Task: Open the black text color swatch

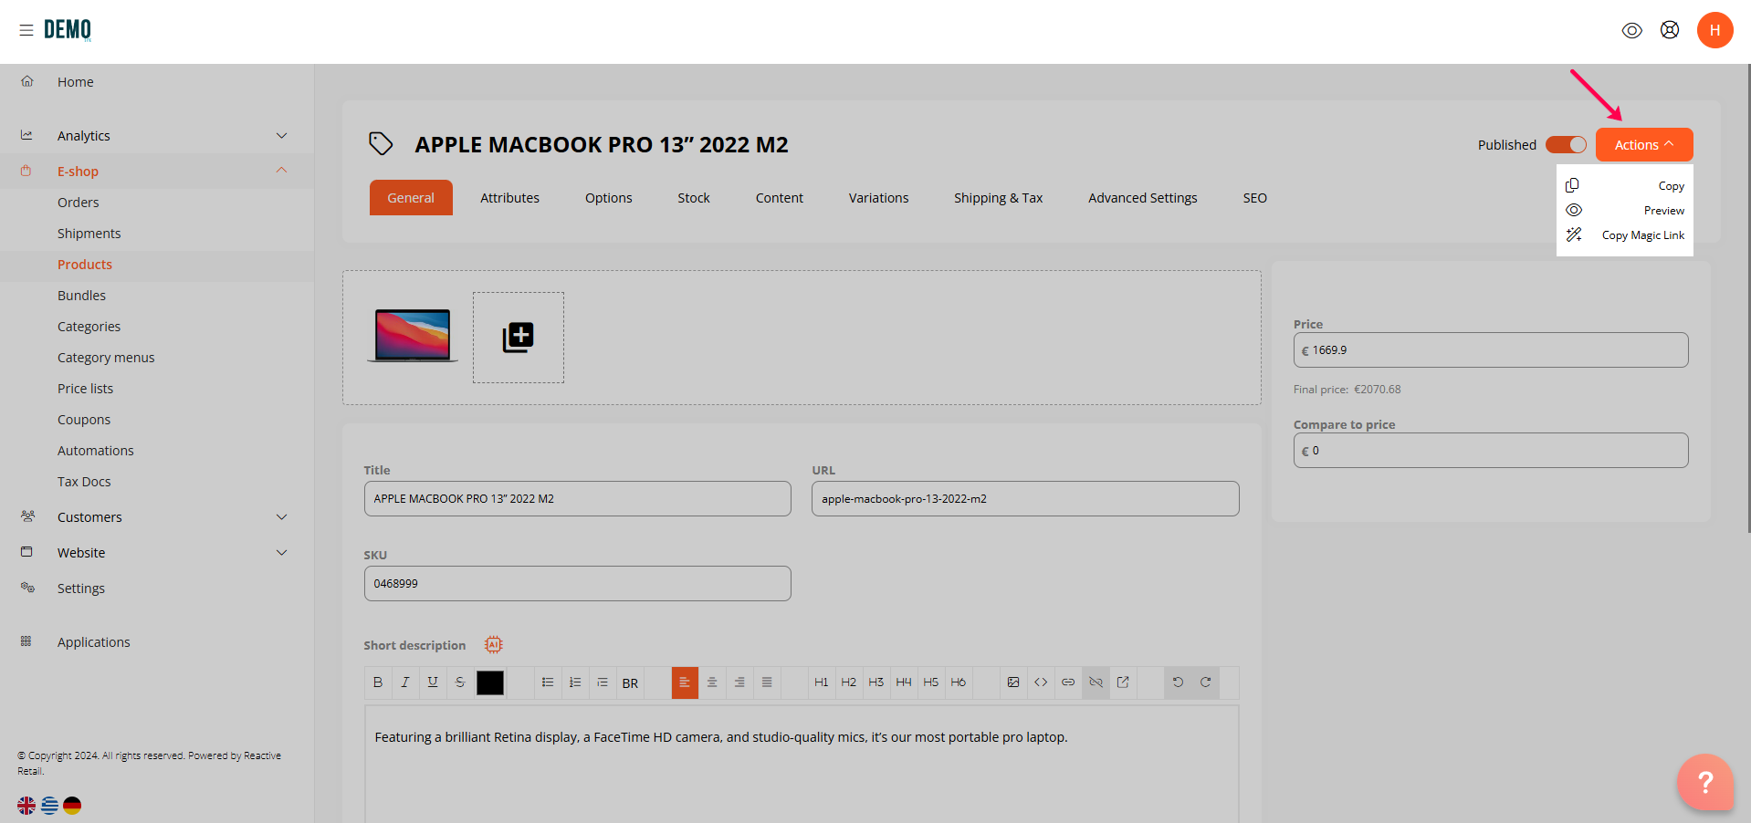Action: click(x=490, y=682)
